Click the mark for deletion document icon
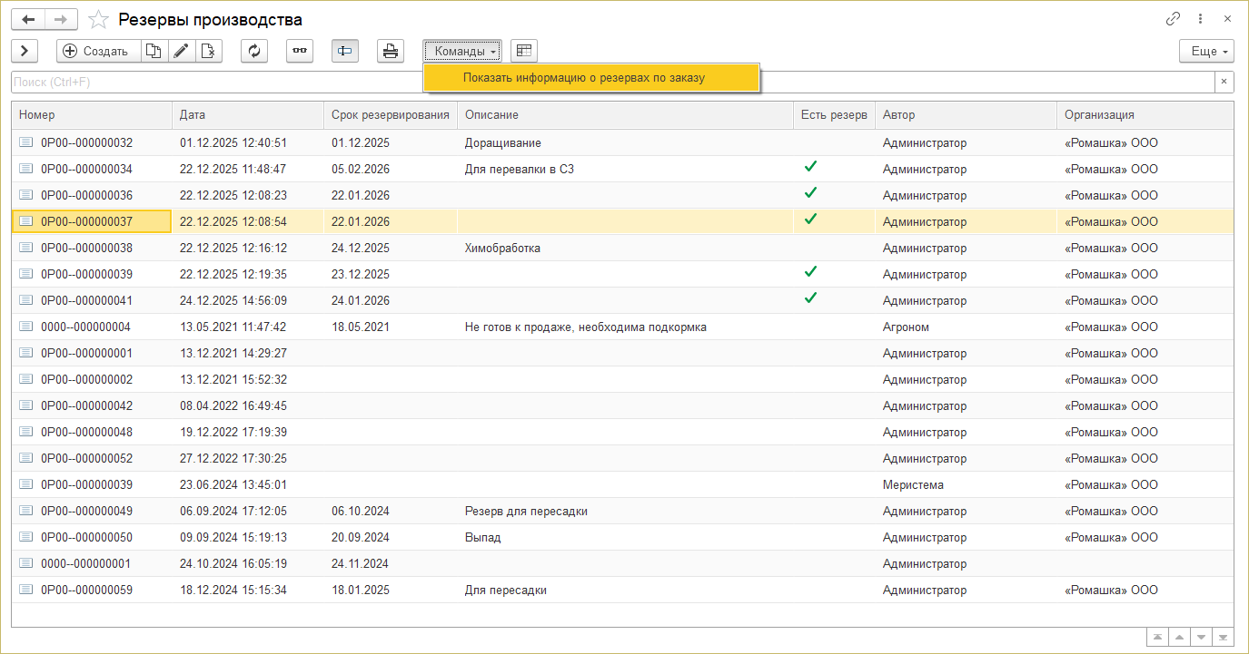This screenshot has height=654, width=1249. click(209, 51)
